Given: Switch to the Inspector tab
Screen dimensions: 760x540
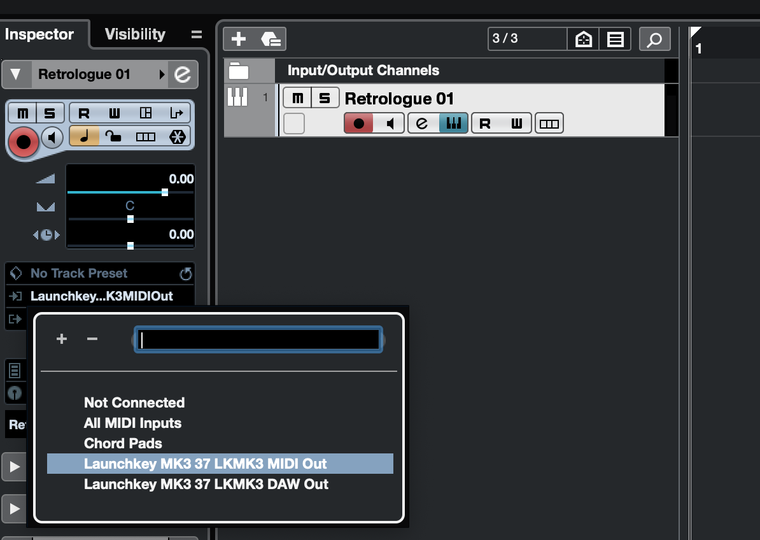Looking at the screenshot, I should [39, 34].
